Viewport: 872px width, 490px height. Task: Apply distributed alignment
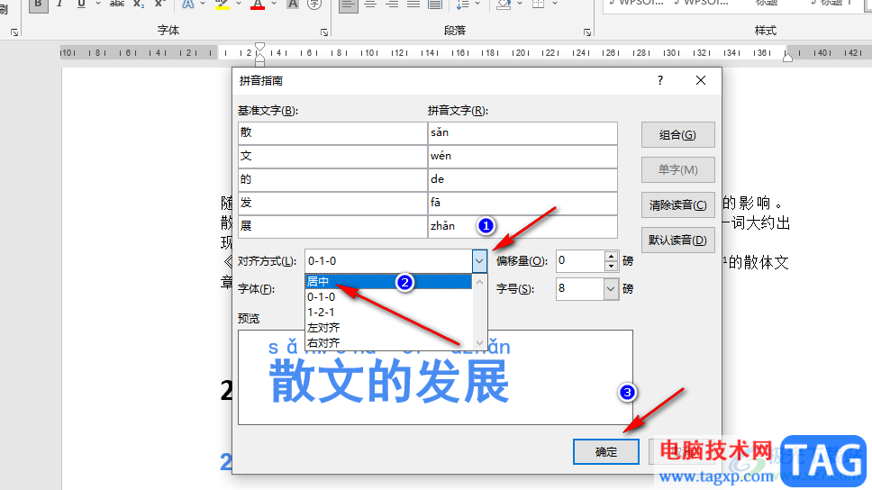pyautogui.click(x=435, y=5)
